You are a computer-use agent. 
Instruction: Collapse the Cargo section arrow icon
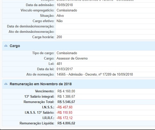6,46
